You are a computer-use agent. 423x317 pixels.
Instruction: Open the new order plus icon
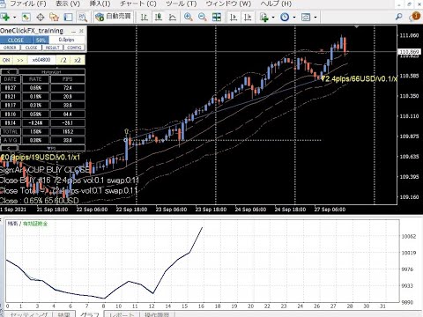click(5, 17)
